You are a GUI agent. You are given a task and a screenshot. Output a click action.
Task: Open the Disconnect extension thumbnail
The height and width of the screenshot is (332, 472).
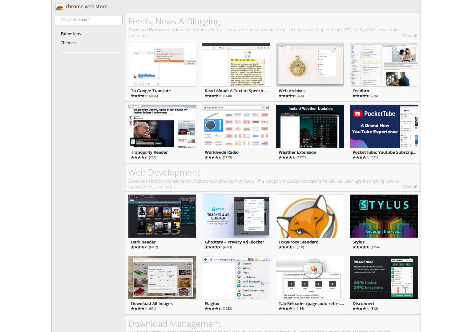point(384,278)
